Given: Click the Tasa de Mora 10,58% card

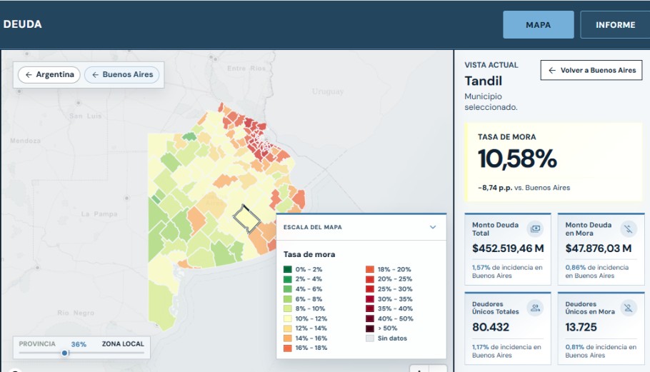Looking at the screenshot, I should pos(554,162).
